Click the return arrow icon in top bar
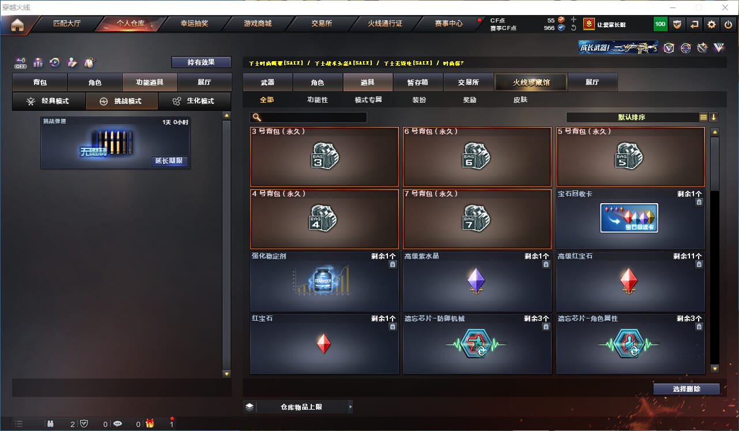The image size is (739, 431). [695, 24]
